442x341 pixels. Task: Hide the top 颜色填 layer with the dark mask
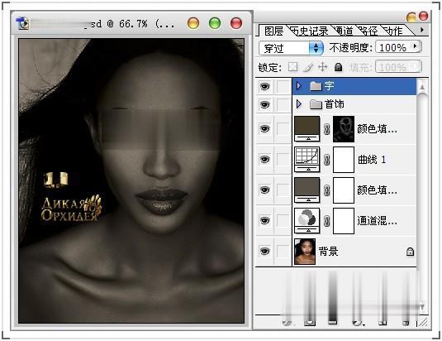pos(264,129)
